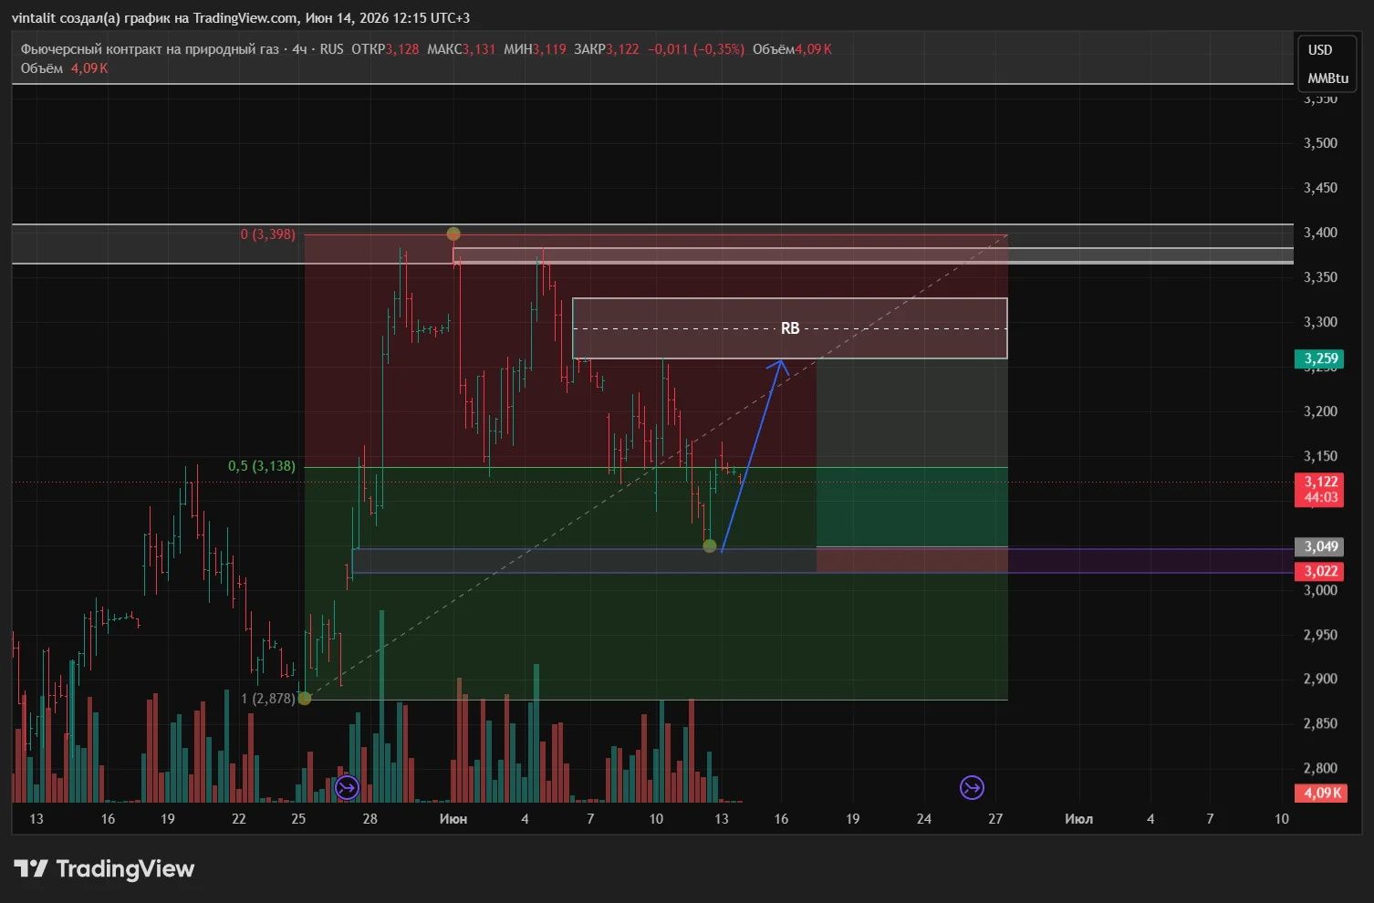Click the red 3,122 current price label

pyautogui.click(x=1319, y=490)
